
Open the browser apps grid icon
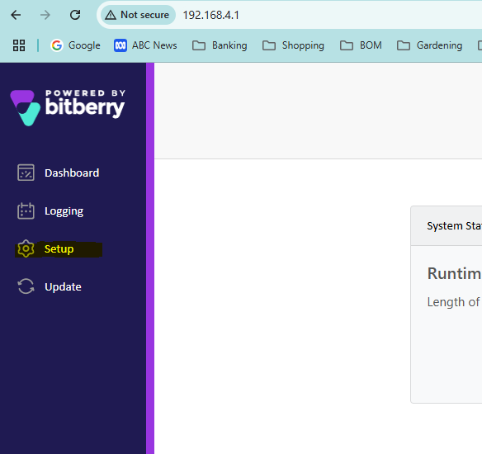19,45
